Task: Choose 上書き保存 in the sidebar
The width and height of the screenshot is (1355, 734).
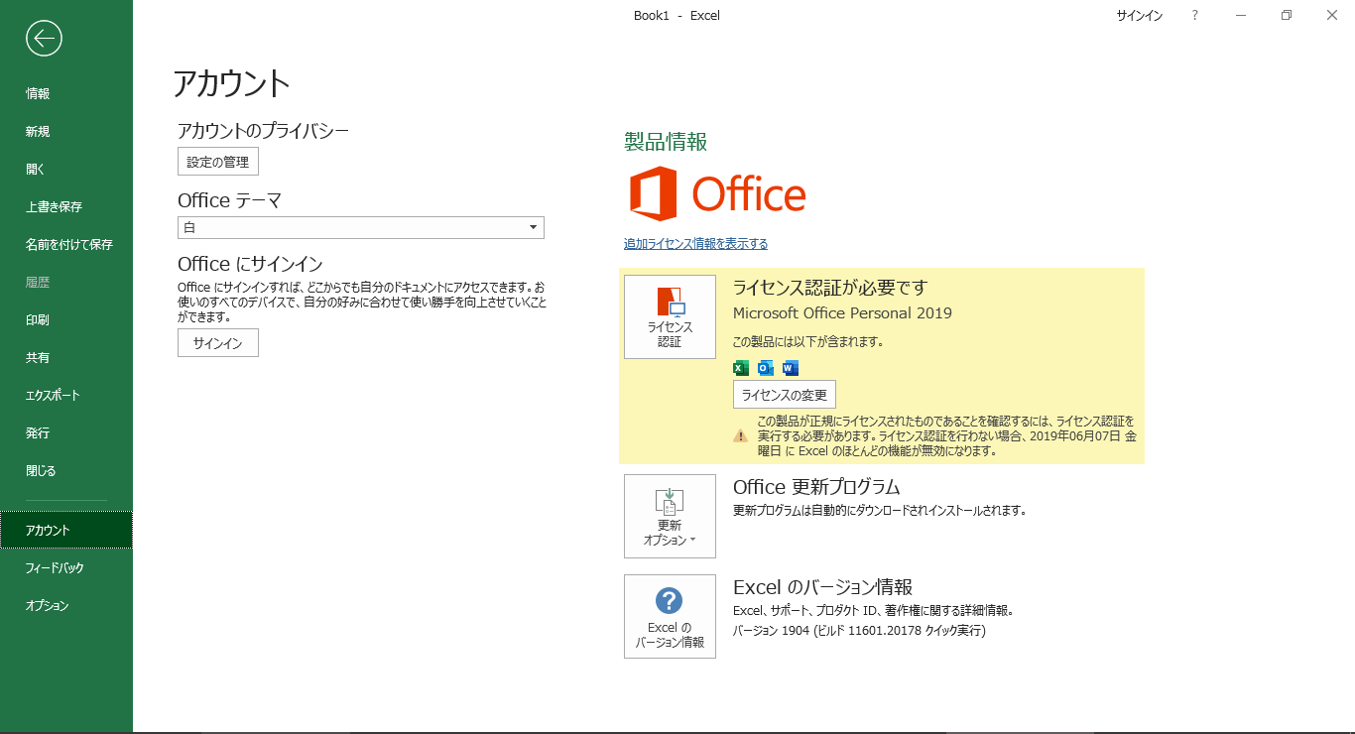Action: tap(66, 206)
